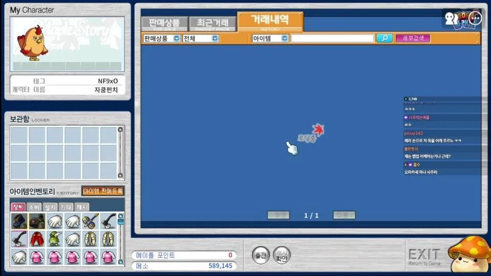Viewport: 491px width, 276px height.
Task: Select the pink shirt next to the bottom glove
Action: [x=37, y=257]
